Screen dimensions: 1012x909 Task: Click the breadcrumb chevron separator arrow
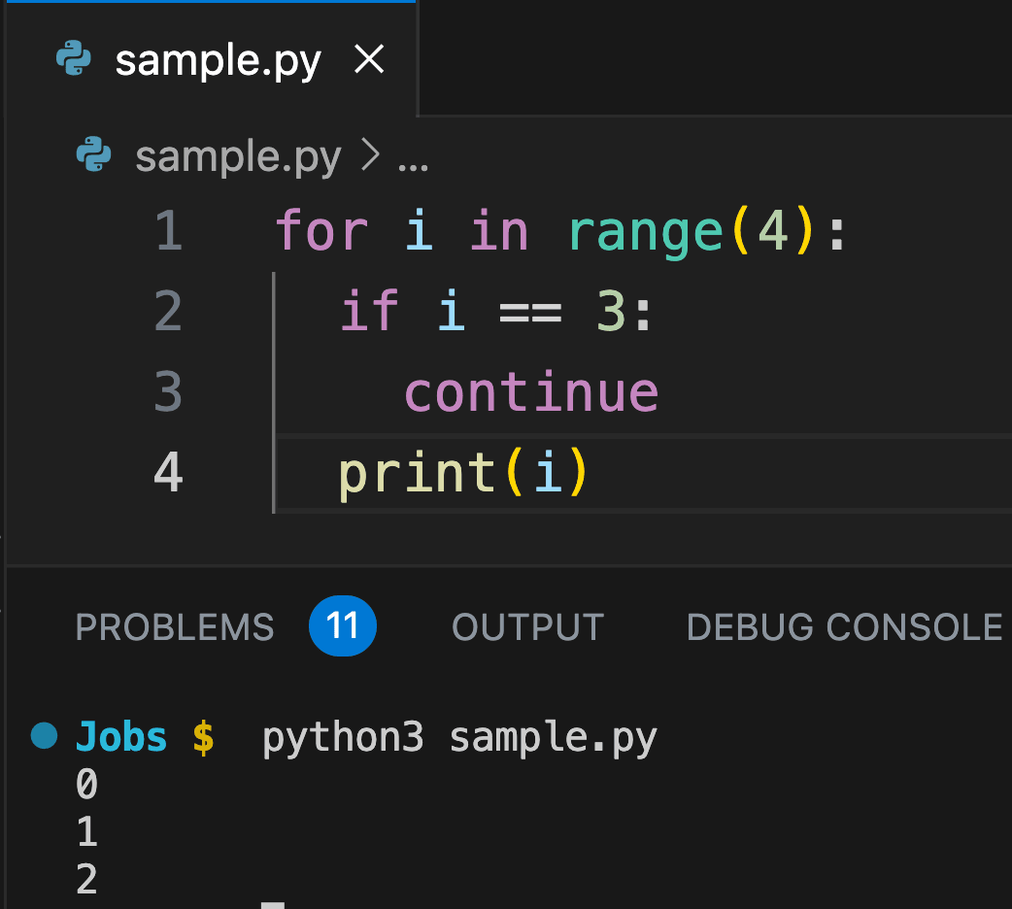click(369, 156)
